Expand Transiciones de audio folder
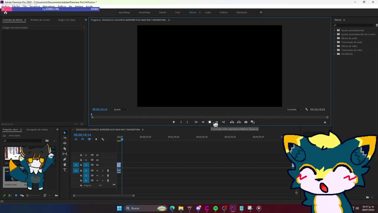 click(334, 42)
